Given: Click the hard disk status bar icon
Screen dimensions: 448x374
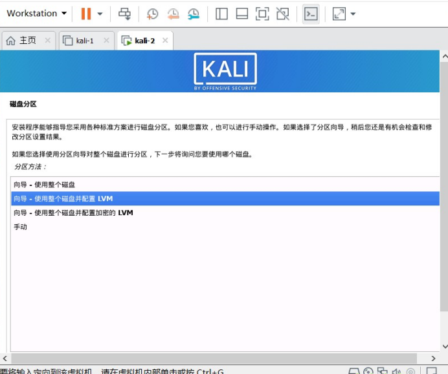Looking at the screenshot, I should (354, 371).
